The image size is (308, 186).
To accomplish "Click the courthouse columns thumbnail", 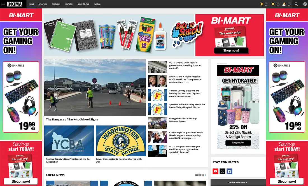I will [158, 67].
